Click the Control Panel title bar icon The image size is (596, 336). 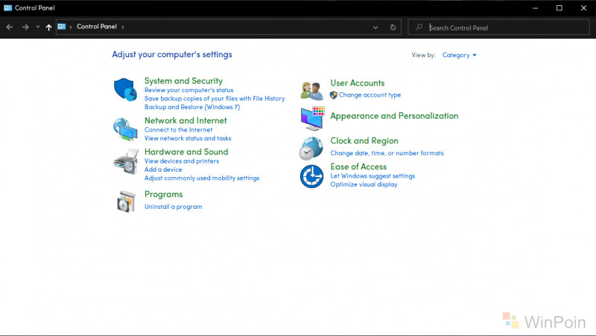coord(7,7)
